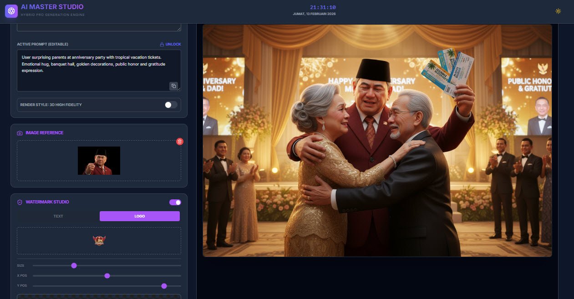Click the ACTIVE PROMPT (EDITABLE) label
Screen dimensions: 574x299
click(43, 44)
